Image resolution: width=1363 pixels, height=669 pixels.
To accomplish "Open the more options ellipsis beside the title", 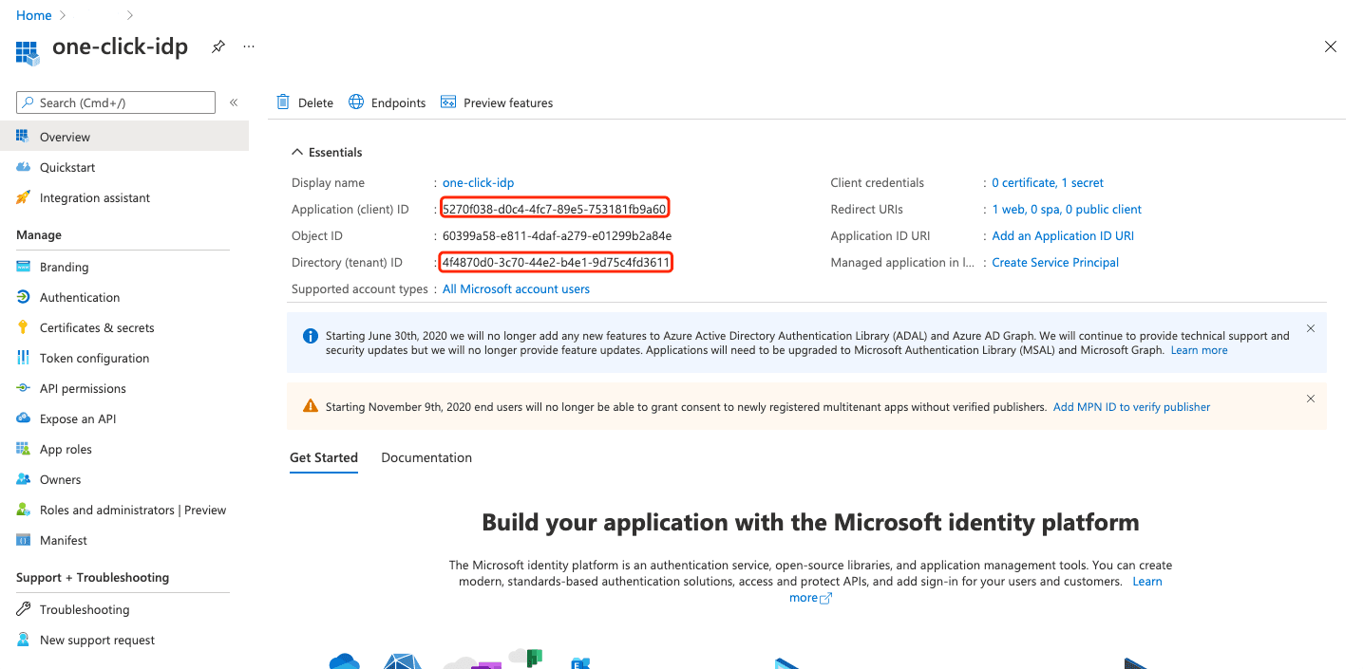I will click(x=249, y=46).
